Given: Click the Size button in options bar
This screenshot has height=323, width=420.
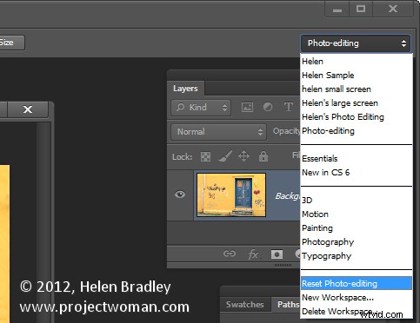Looking at the screenshot, I should pos(11,43).
